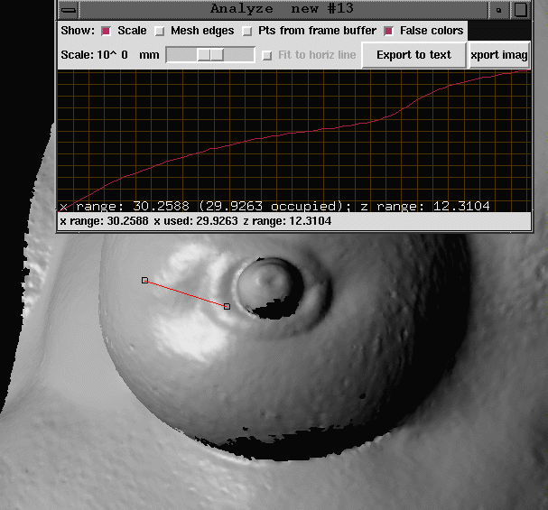Screen dimensions: 548x510
Task: Click the right endpoint handle of the red measurement line
Action: coord(227,307)
